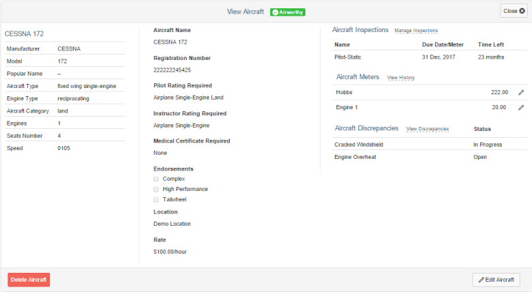The height and width of the screenshot is (292, 532).
Task: Click the Aircraft Category value land
Action: (x=63, y=111)
